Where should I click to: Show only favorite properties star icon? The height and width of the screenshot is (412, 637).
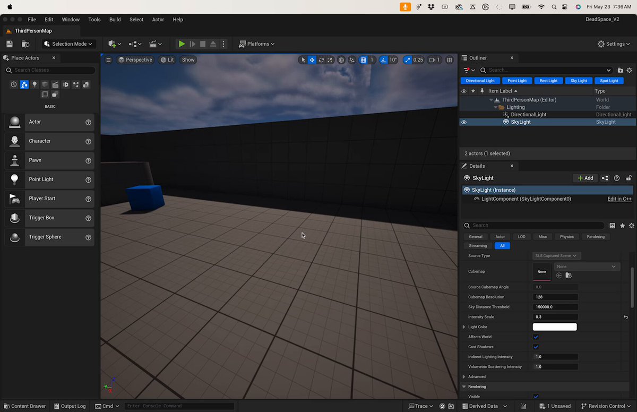[622, 226]
